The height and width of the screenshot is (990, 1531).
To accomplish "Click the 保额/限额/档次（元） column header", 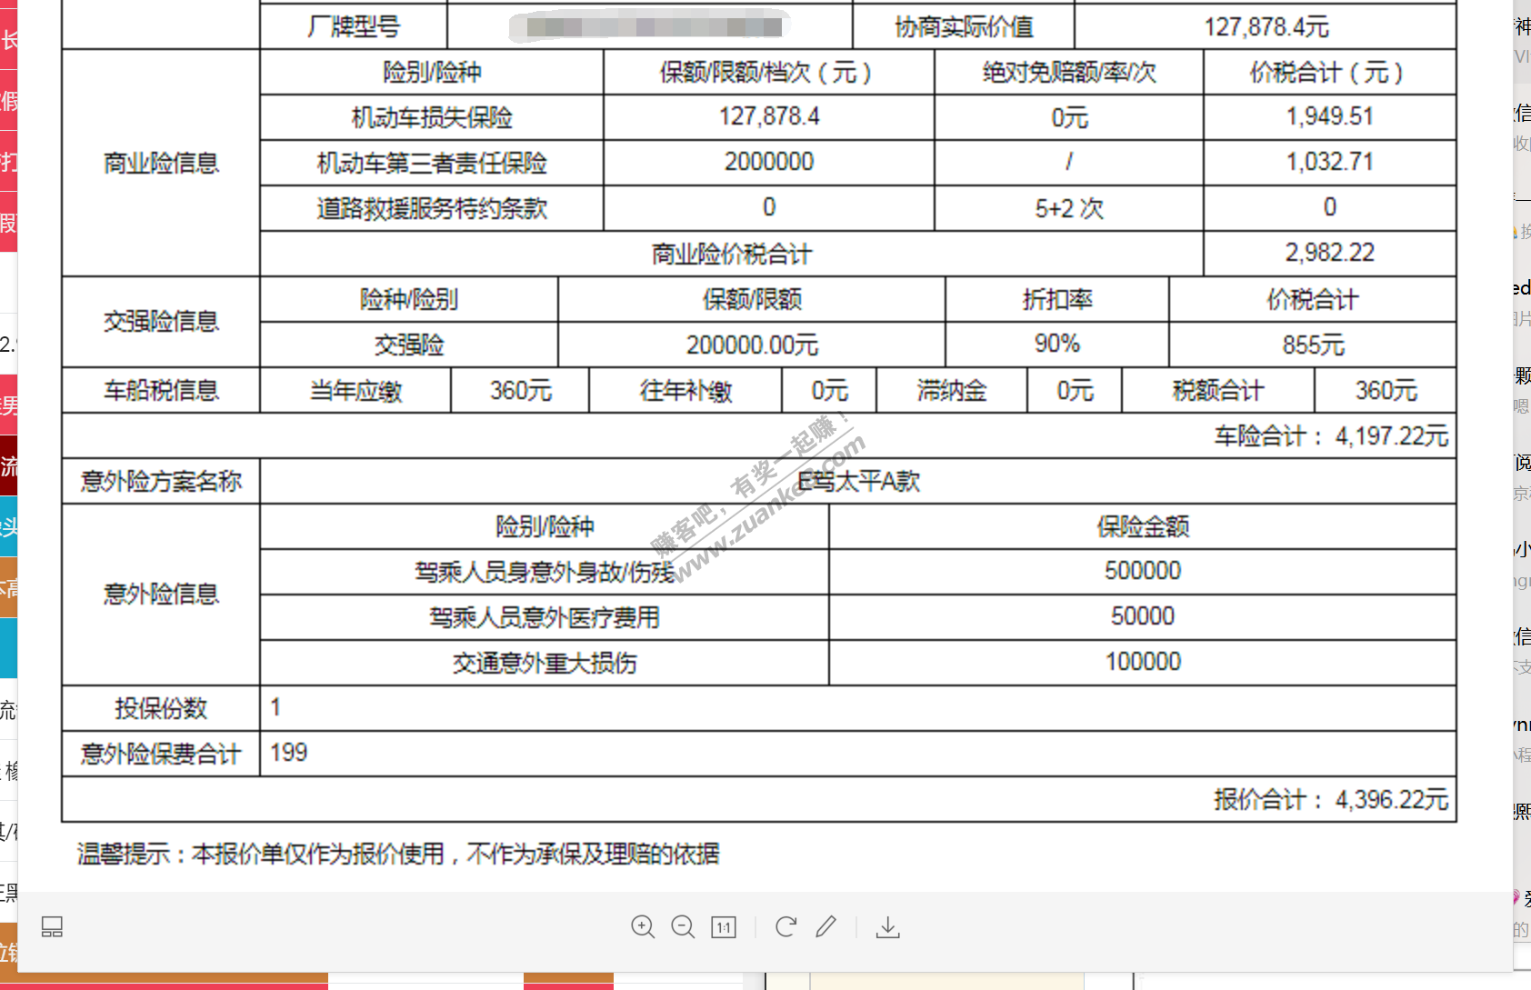I will [768, 72].
